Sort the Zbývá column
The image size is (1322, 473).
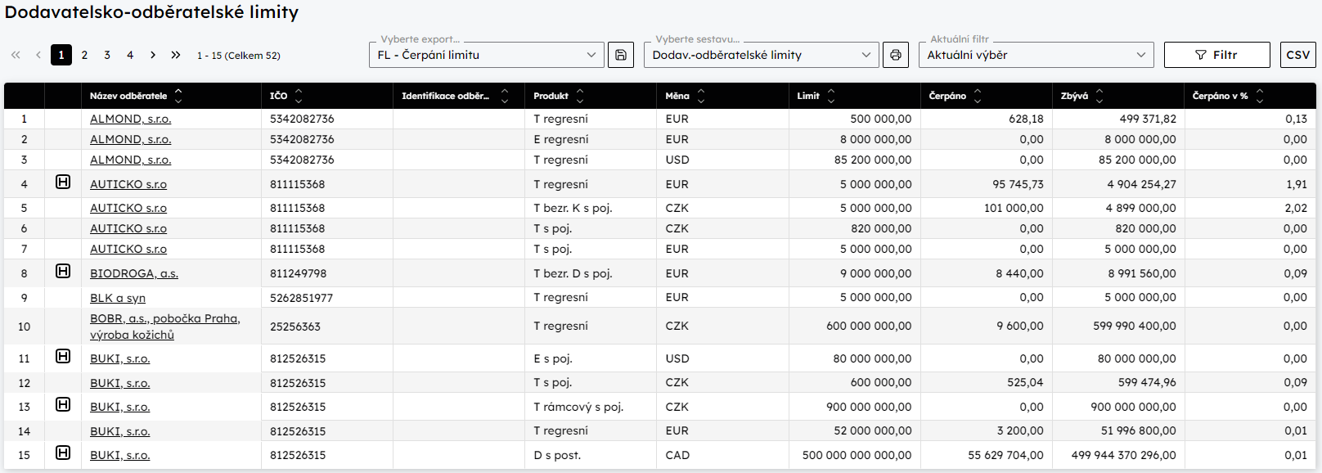tap(1099, 96)
